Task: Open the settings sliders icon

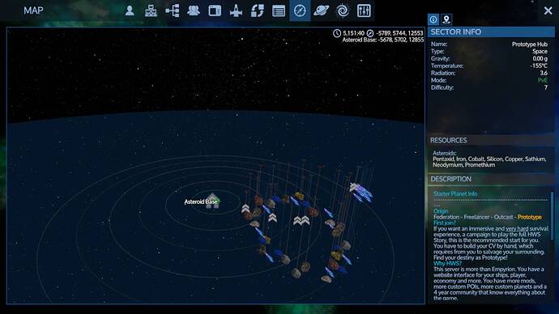Action: (364, 11)
